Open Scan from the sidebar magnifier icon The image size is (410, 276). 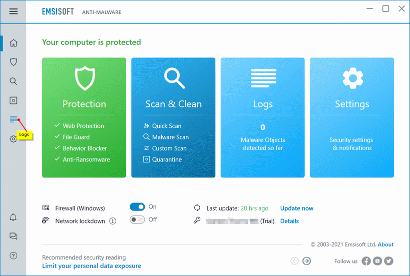14,81
